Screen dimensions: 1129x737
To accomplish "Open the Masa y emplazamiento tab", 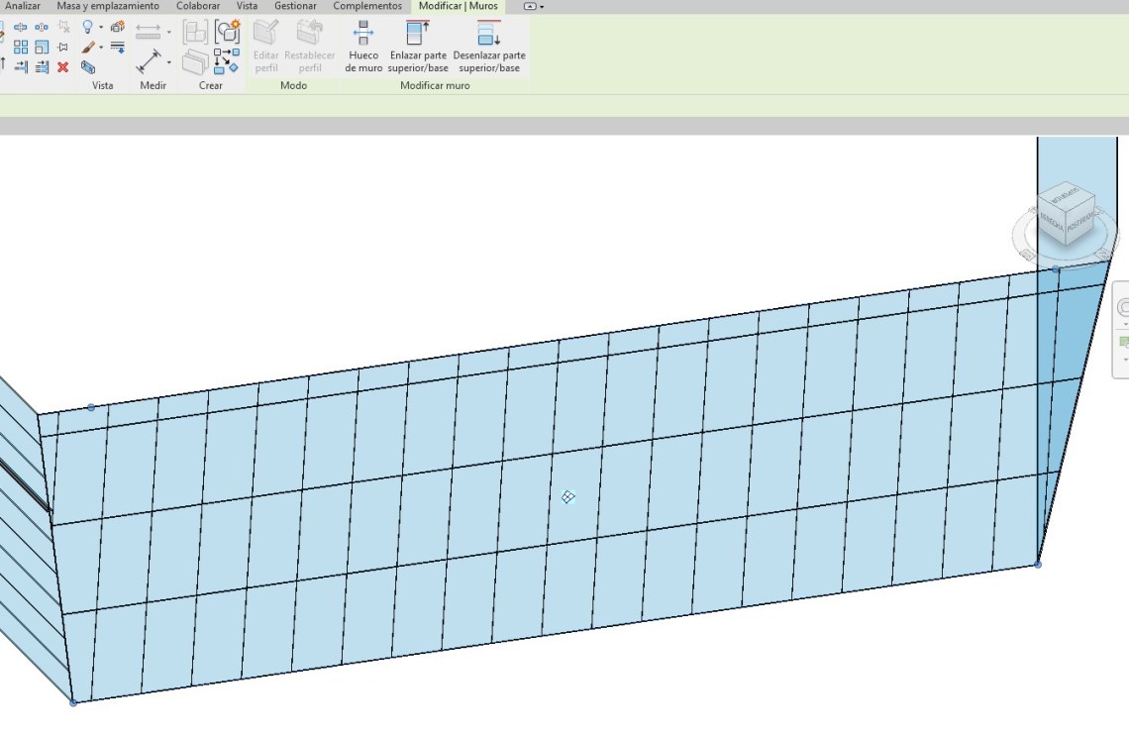I will 108,6.
